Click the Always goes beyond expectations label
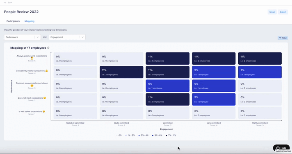292x154 pixels. pos(32,56)
